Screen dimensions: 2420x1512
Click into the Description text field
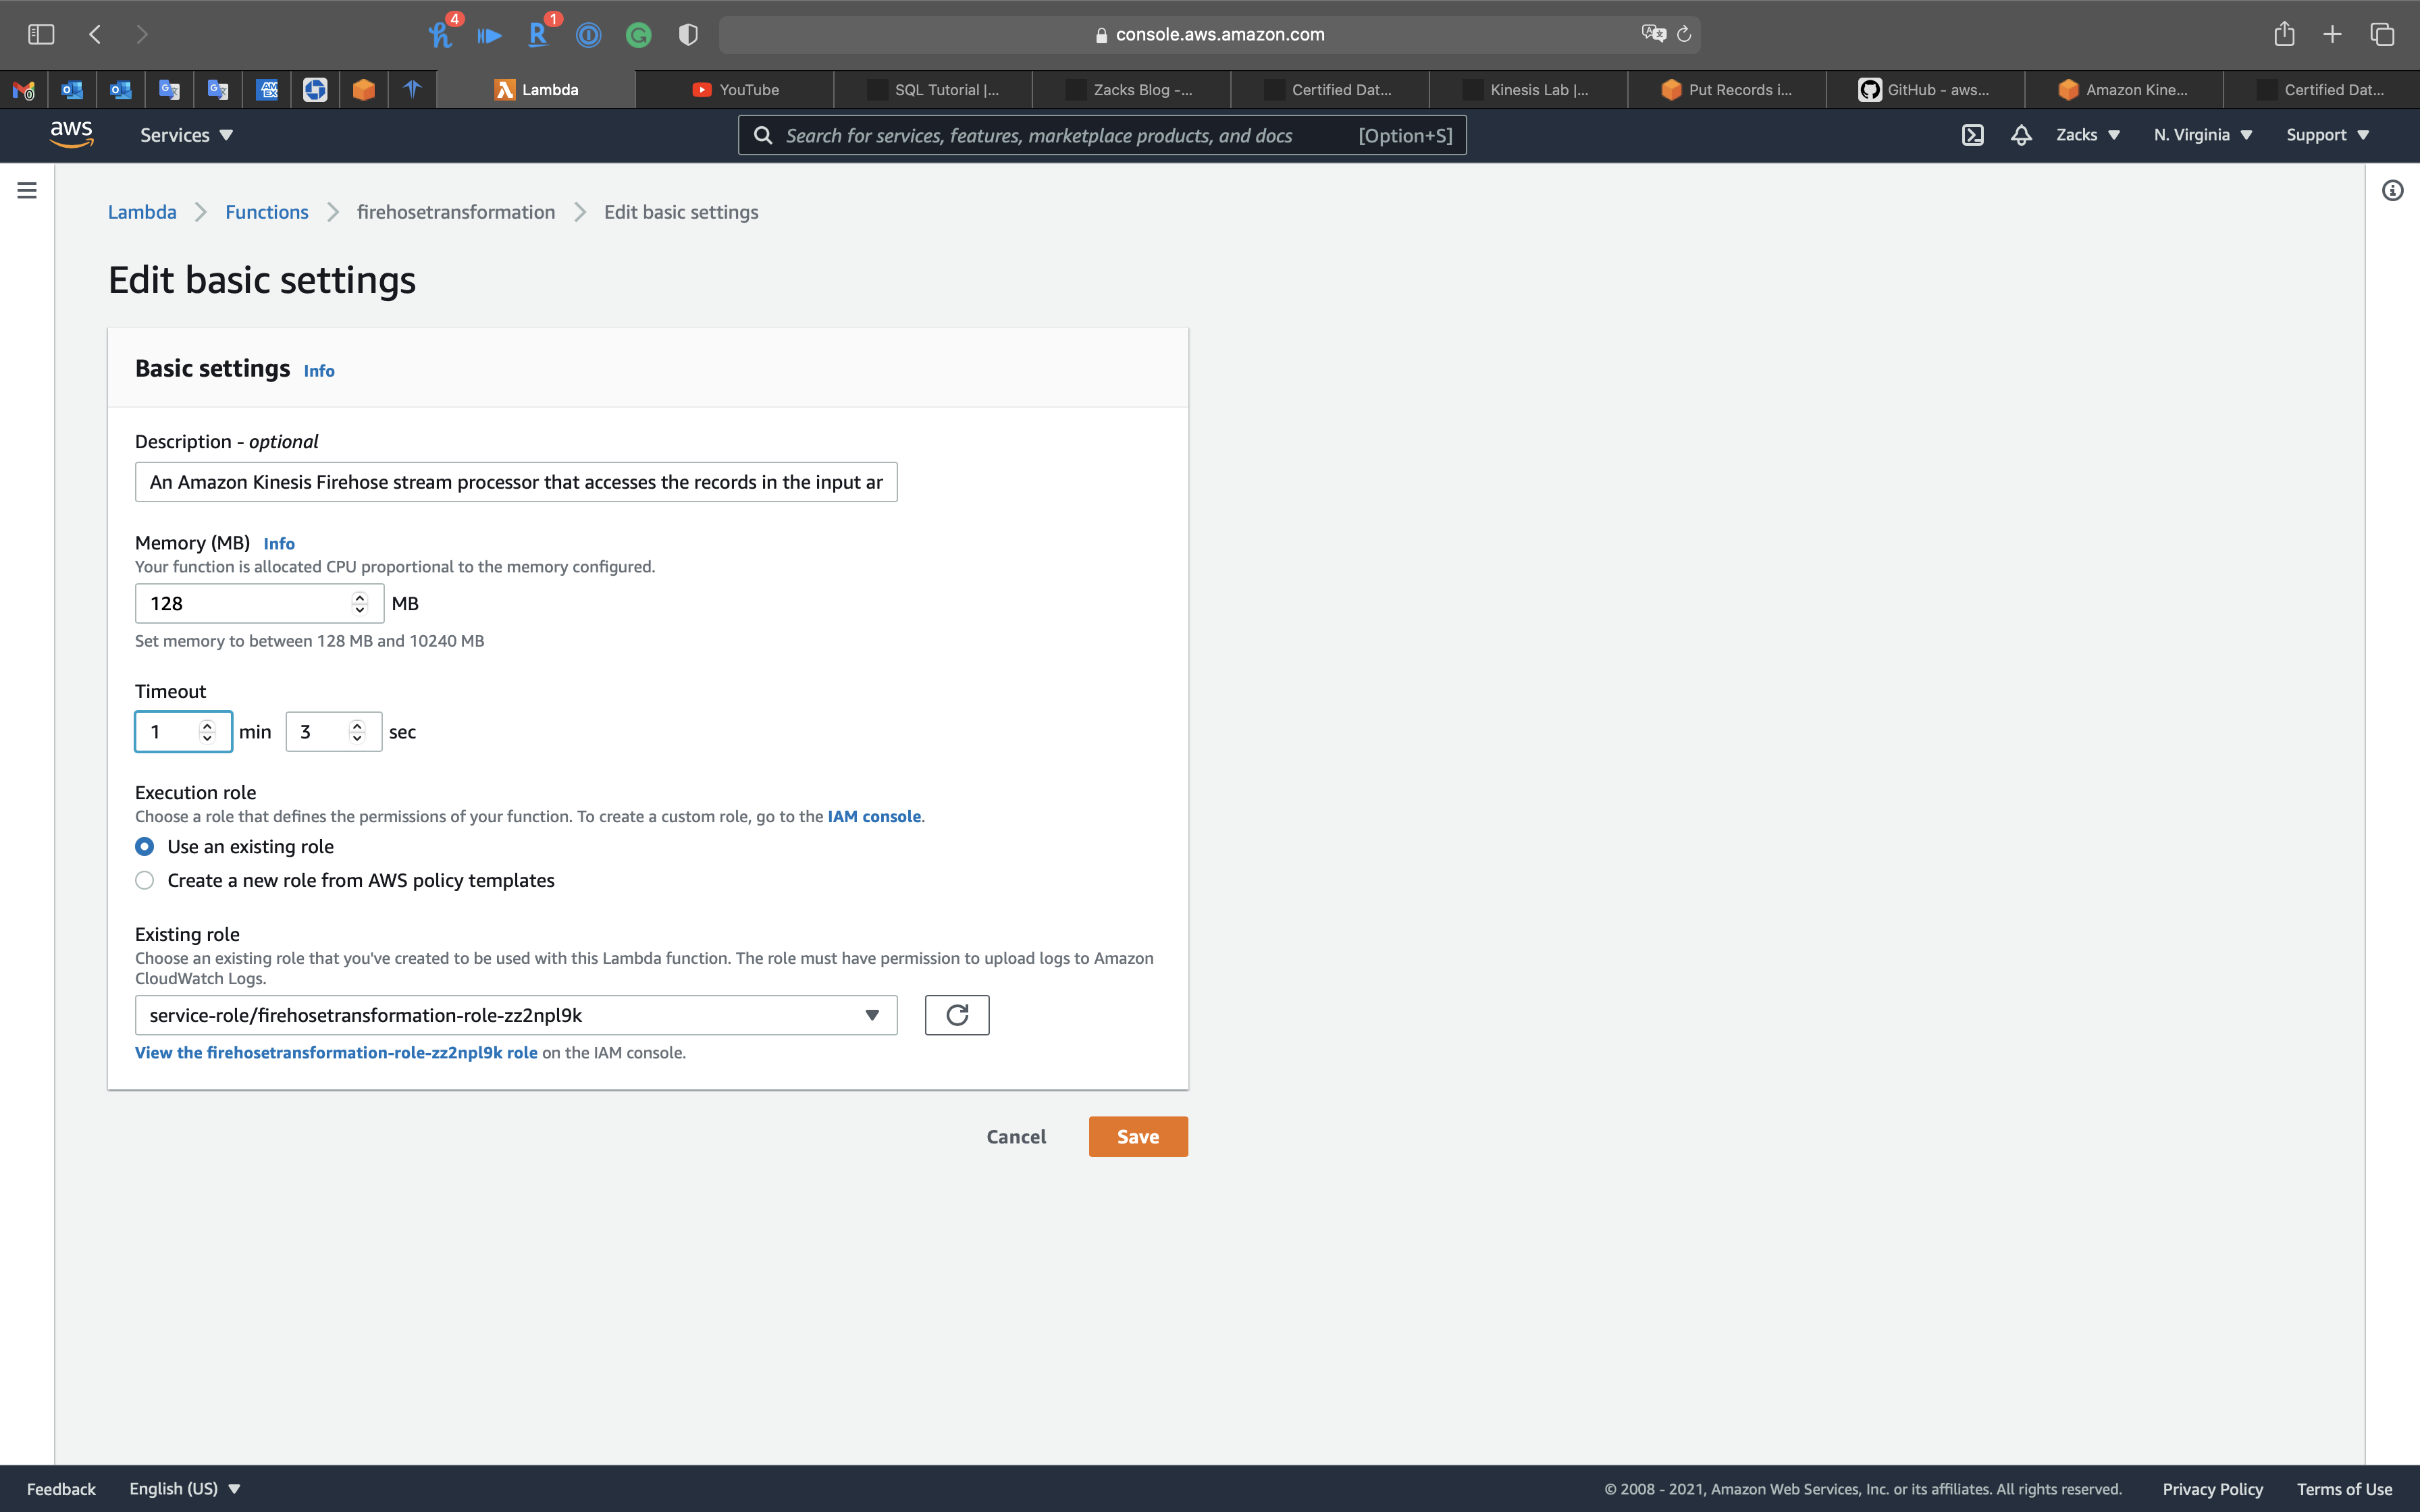click(x=515, y=482)
